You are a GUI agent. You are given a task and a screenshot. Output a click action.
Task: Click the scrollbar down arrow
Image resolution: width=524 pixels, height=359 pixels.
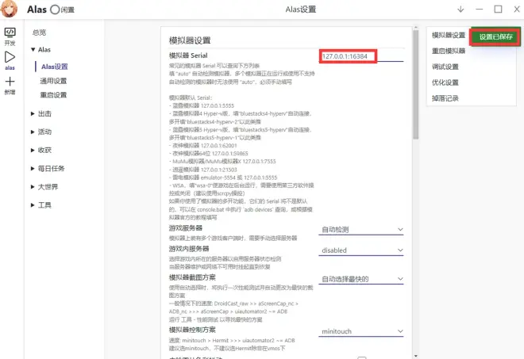(x=416, y=356)
